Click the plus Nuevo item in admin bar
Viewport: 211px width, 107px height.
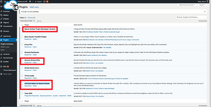click(x=38, y=2)
